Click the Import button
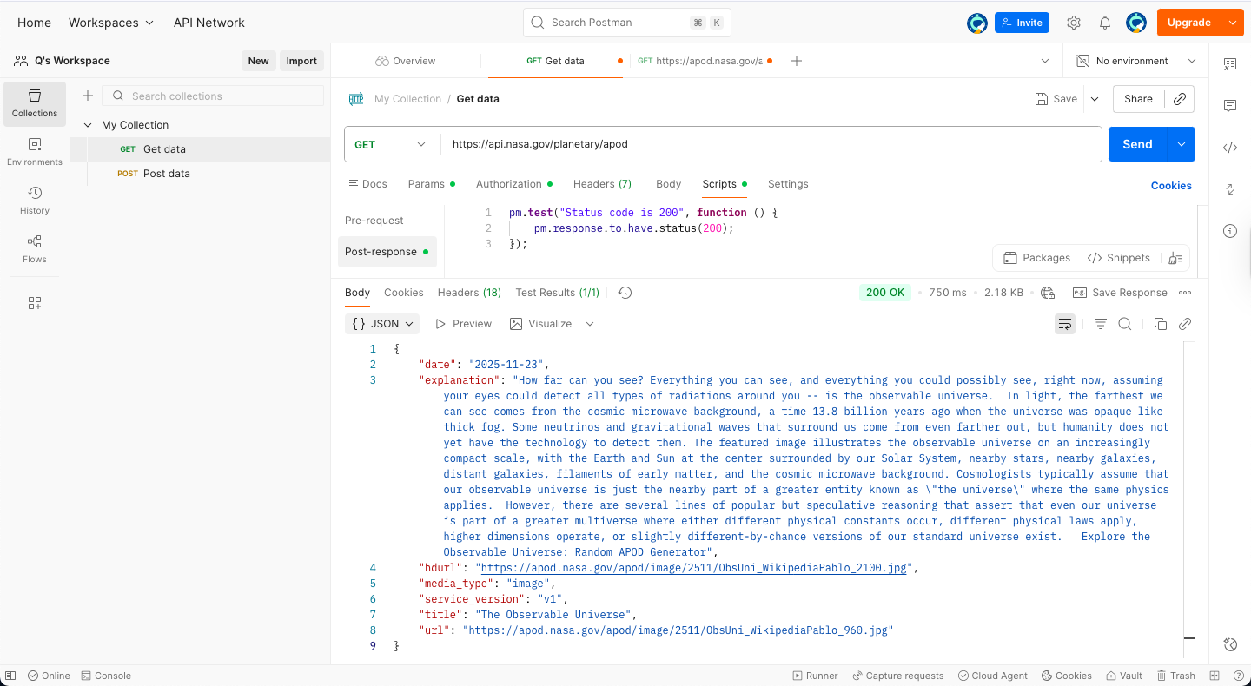Viewport: 1251px width, 686px height. 301,61
